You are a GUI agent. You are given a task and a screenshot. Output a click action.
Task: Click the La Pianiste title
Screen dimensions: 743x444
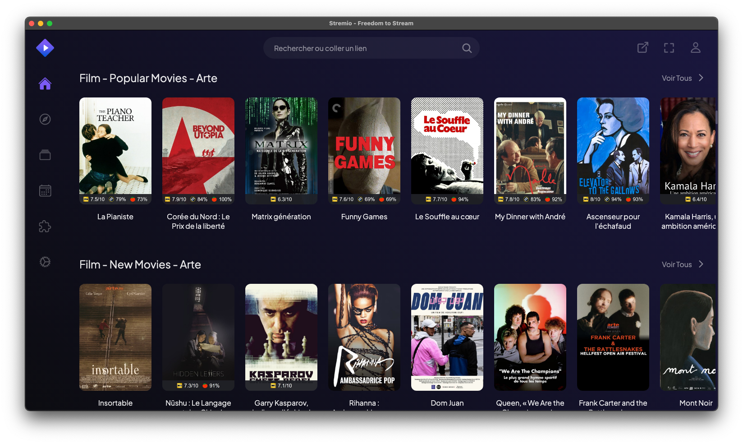[115, 217]
